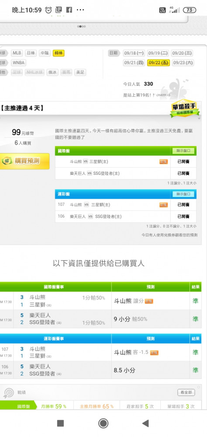Select the 日棒 league filter
Viewport: 207px width, 437px height.
(x=31, y=53)
